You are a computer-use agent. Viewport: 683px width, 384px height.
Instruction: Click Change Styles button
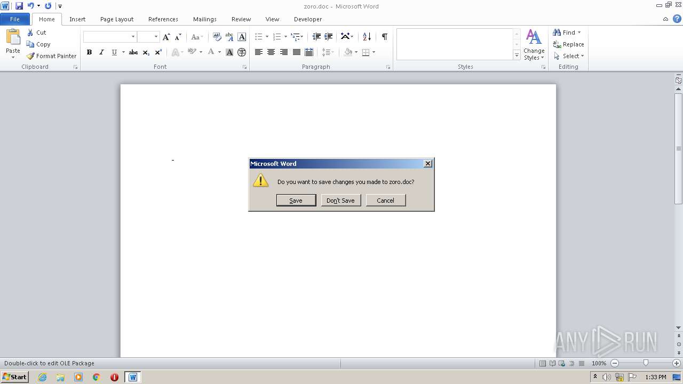[534, 45]
